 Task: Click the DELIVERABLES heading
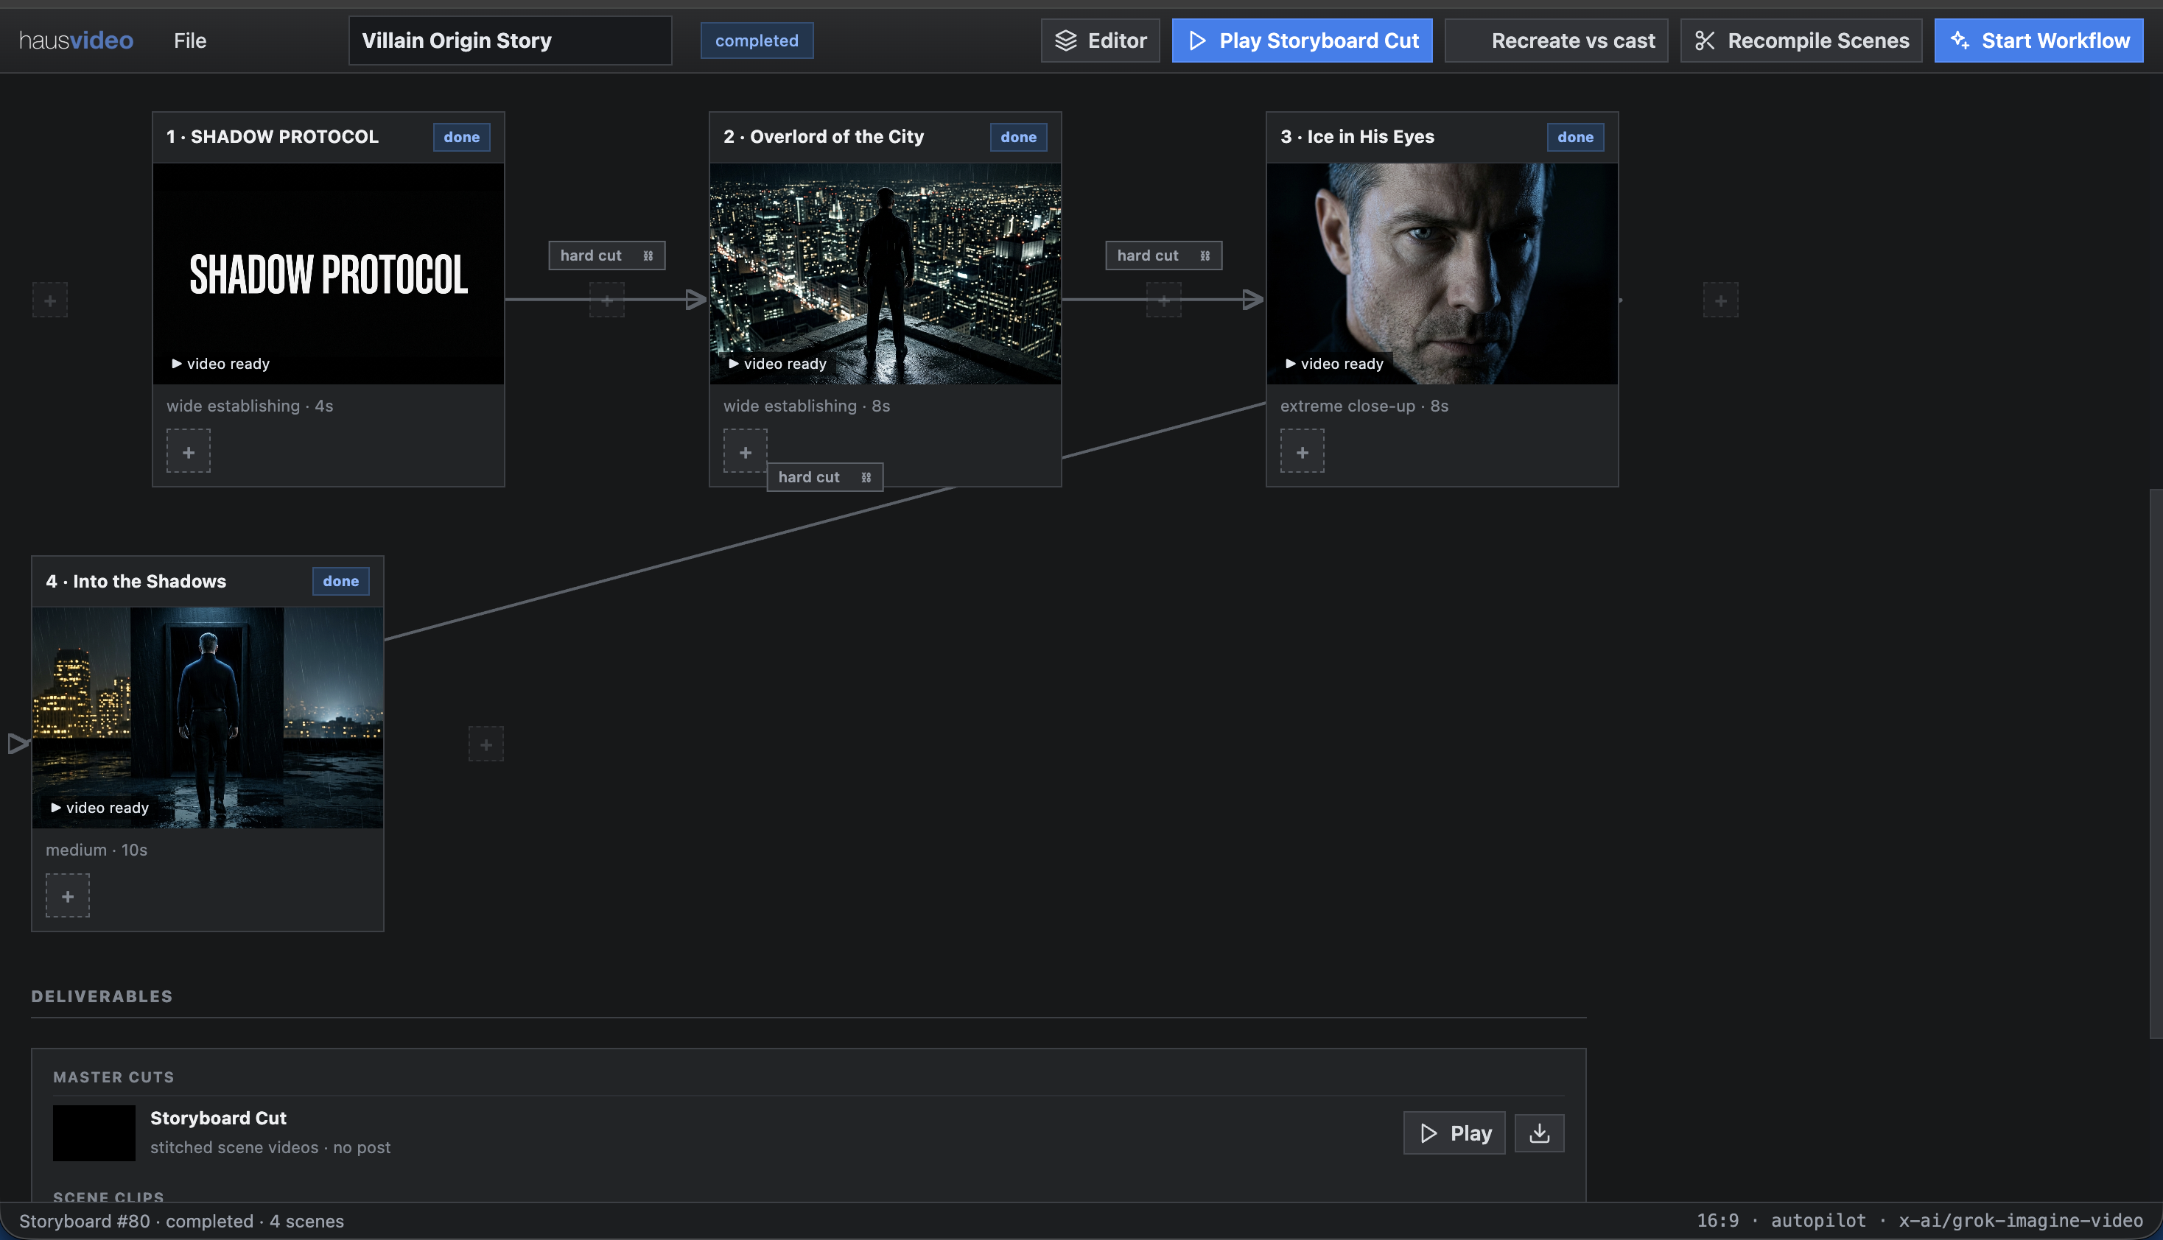tap(102, 996)
